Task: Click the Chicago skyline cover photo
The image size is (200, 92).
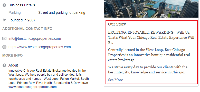Action: [152, 9]
